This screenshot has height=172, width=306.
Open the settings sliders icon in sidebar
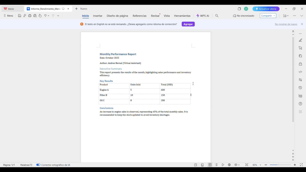coord(300,80)
